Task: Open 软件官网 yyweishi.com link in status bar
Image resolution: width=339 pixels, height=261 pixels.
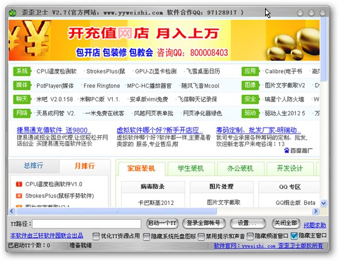Action: pos(268,246)
